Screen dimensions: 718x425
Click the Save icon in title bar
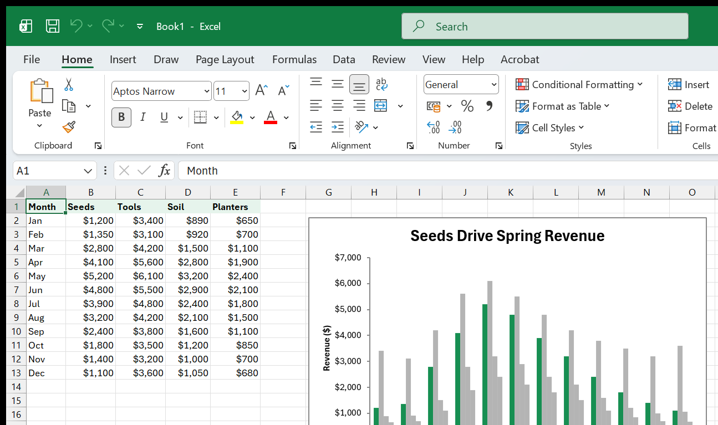(x=53, y=26)
